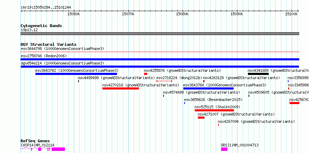Open esv3643764 variant label
Viewport: 309px width, 153px height.
coord(225,85)
